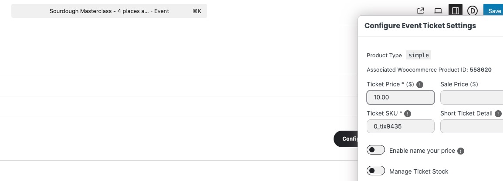
Task: Click the simple product type tag
Action: point(419,55)
